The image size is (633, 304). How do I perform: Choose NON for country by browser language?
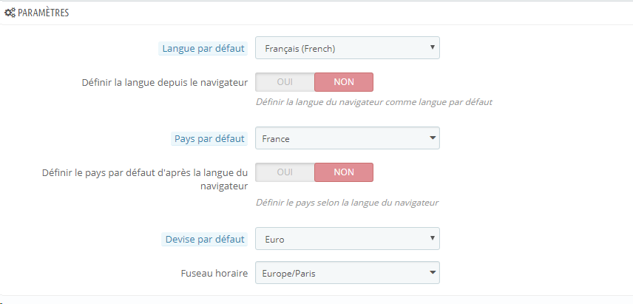344,172
